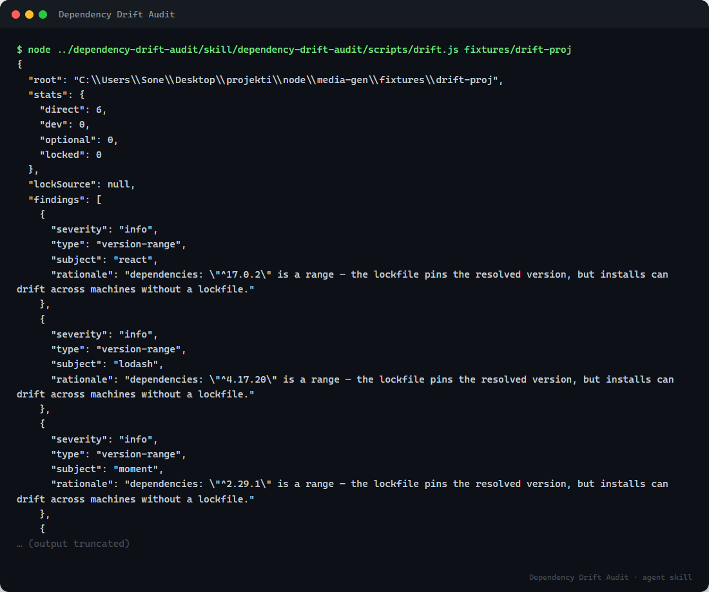This screenshot has width=709, height=592.
Task: Click the "locked": 0 line
Action: point(70,155)
